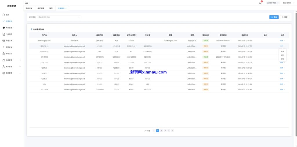
Task: Select 提现订单 in the sidebar
Action: pos(9,47)
